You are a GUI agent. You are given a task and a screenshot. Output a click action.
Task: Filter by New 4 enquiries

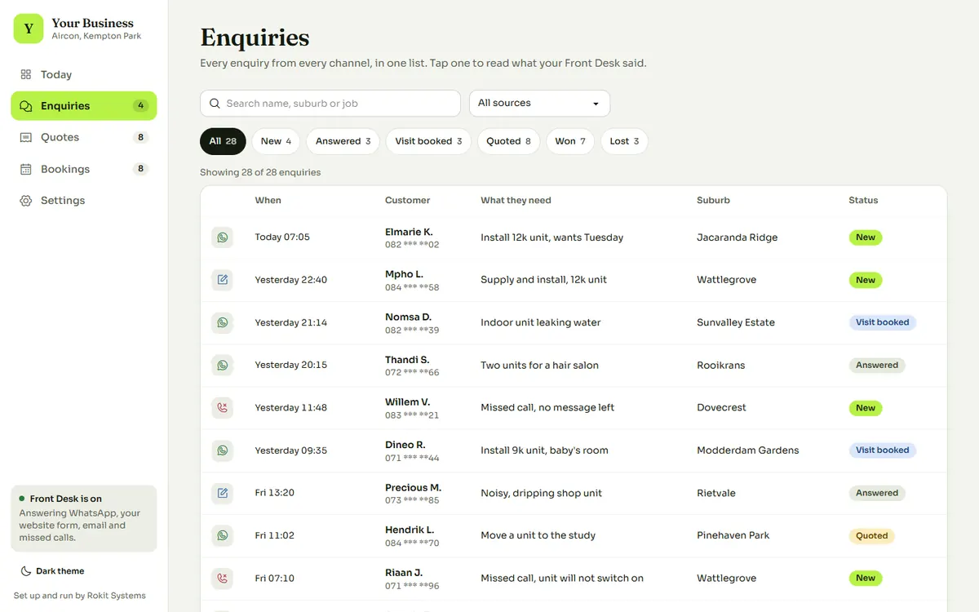tap(276, 141)
